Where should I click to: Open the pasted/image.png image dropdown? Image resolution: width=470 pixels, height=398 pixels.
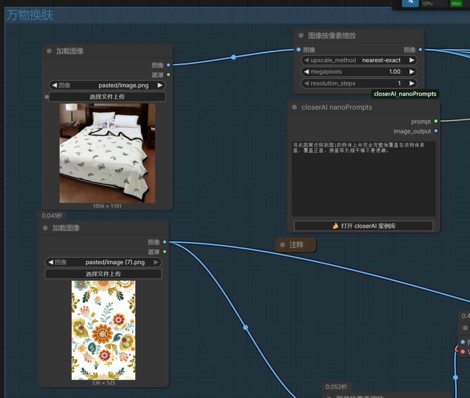click(107, 85)
